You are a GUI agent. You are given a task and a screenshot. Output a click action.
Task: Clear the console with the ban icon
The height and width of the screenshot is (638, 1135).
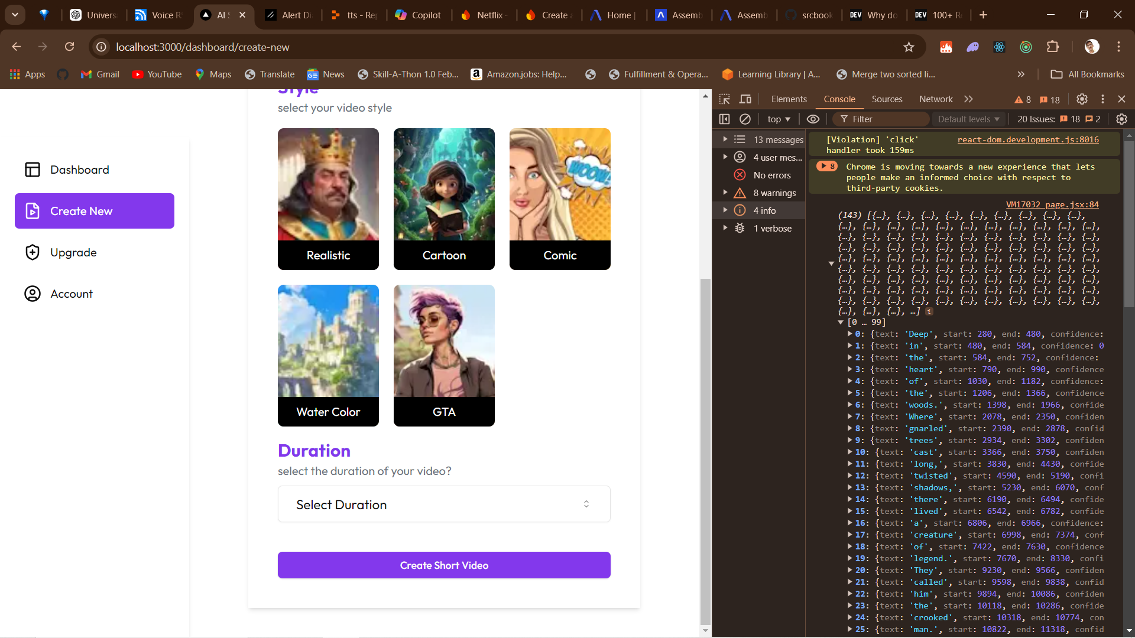pos(745,119)
